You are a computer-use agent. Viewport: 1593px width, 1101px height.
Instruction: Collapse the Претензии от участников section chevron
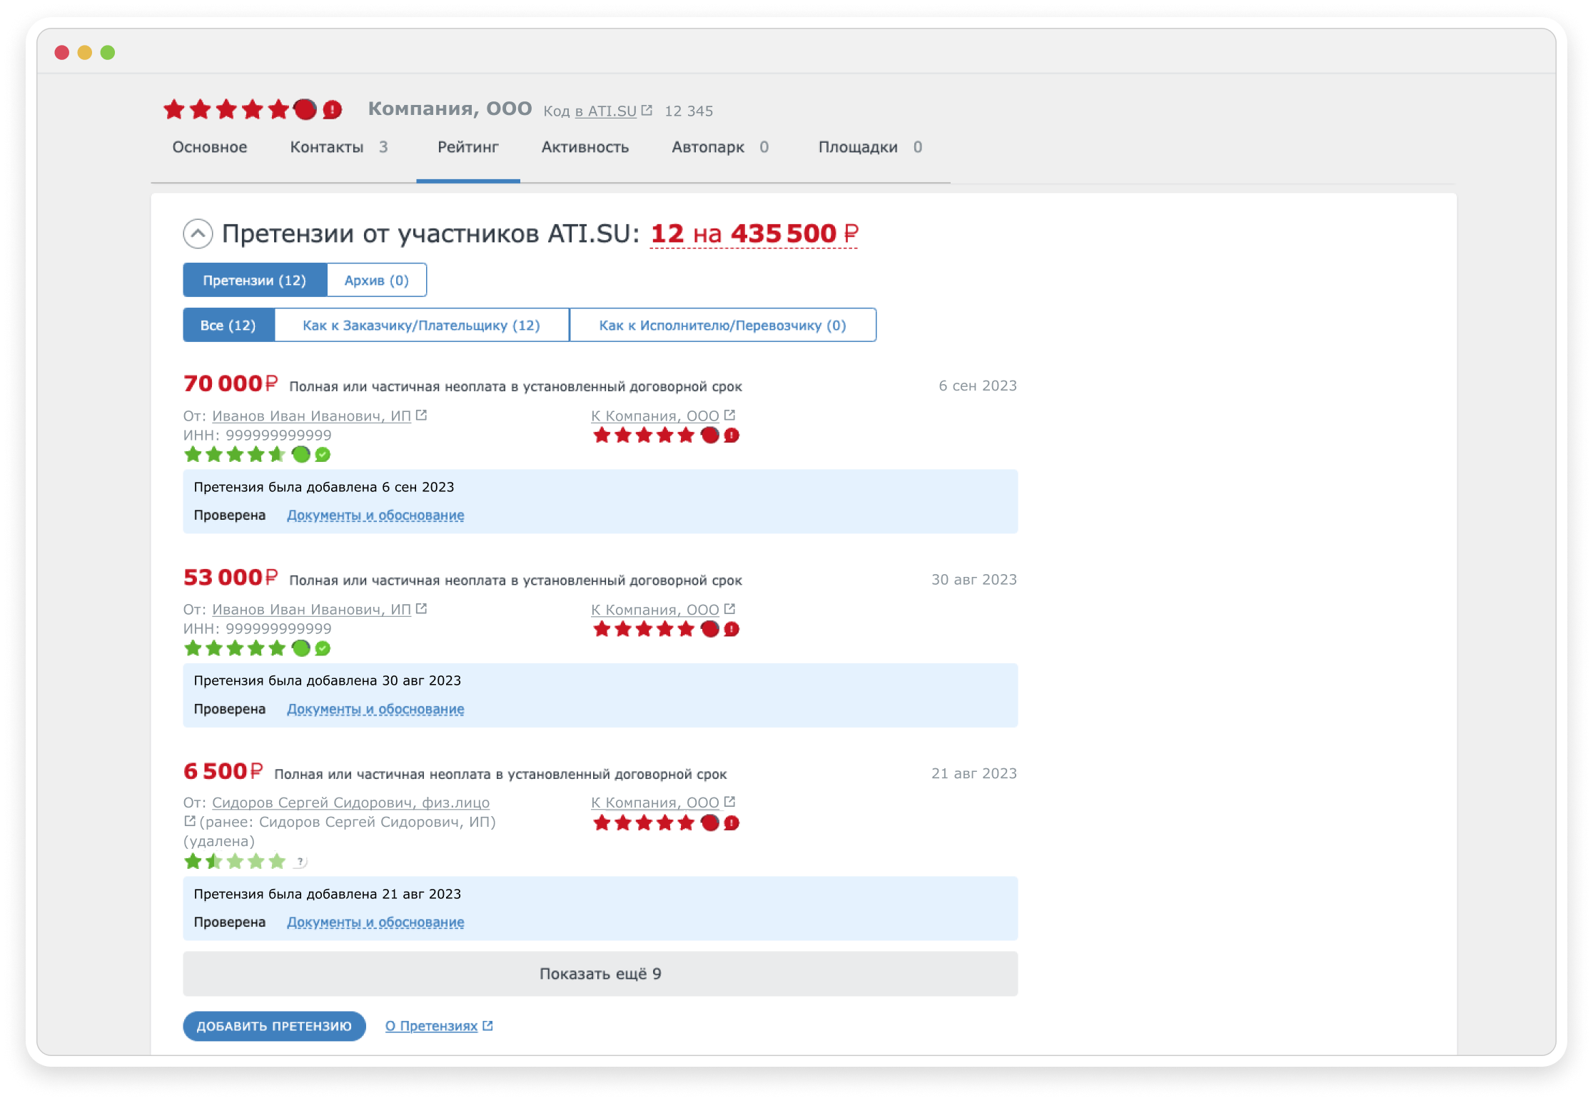coord(198,233)
